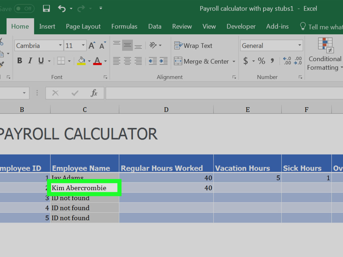Select the Italic formatting icon

30,60
